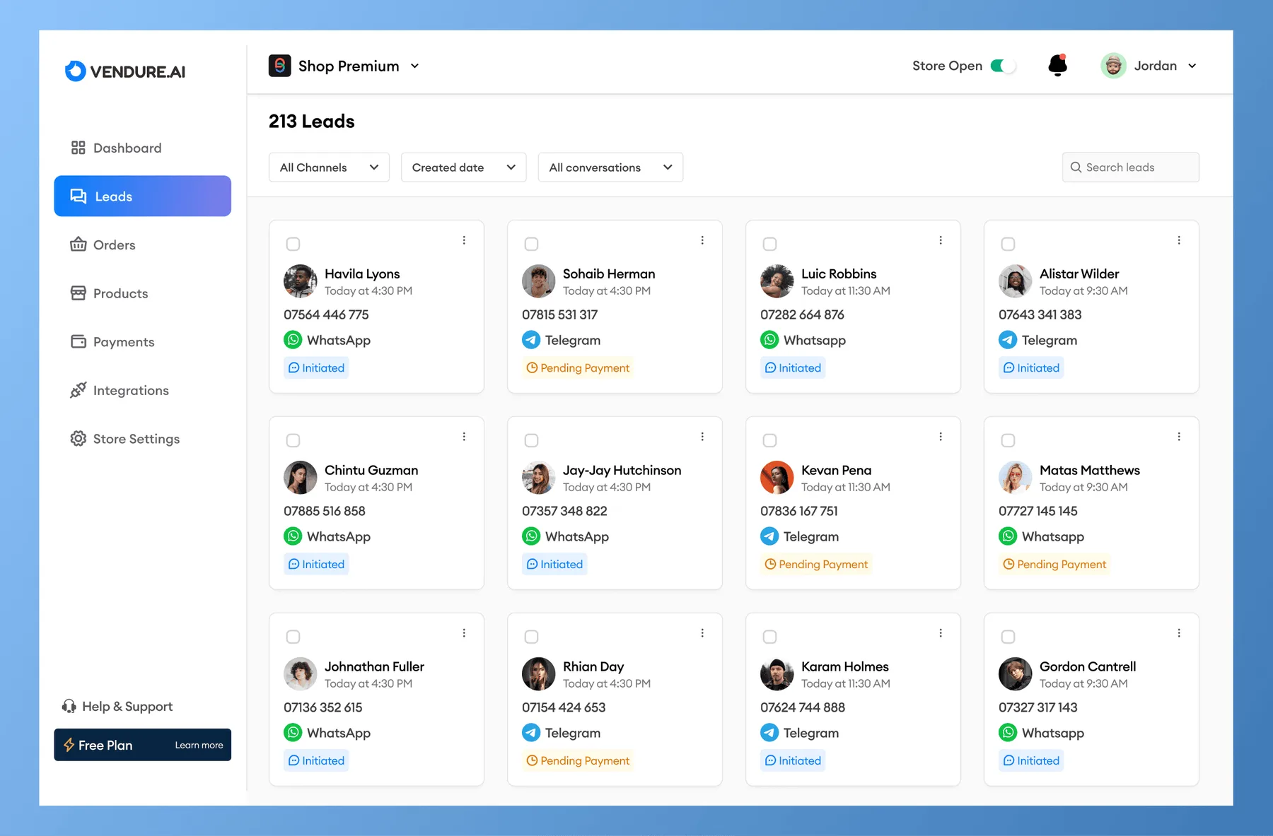
Task: Mark Karam Holmes lead checkbox
Action: tap(769, 637)
